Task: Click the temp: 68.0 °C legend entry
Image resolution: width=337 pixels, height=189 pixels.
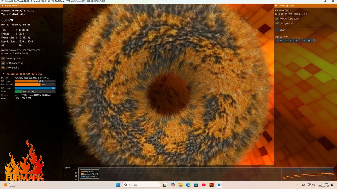Action: pos(88,172)
